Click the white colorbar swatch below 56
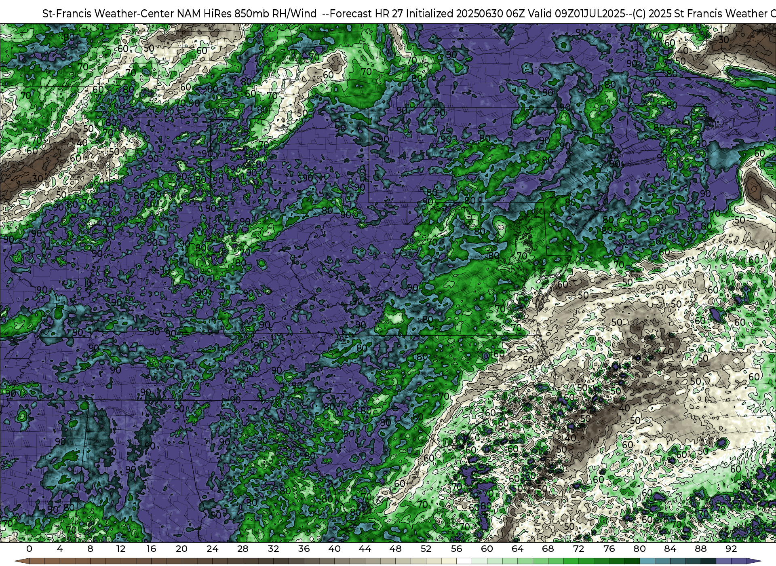The height and width of the screenshot is (566, 776). [x=464, y=562]
